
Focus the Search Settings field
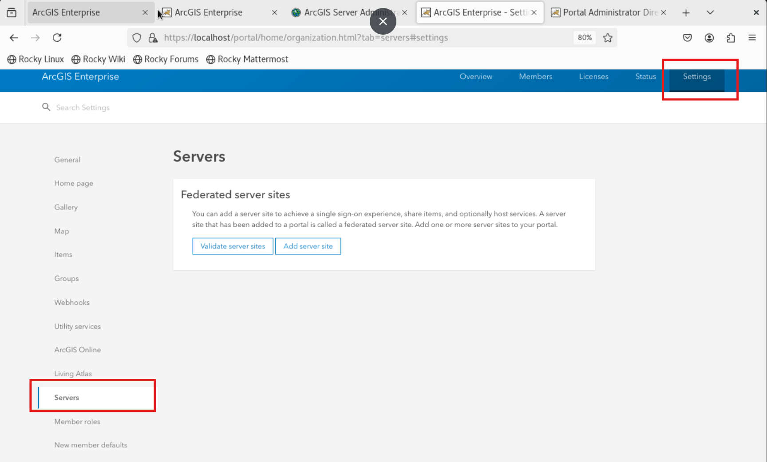83,107
